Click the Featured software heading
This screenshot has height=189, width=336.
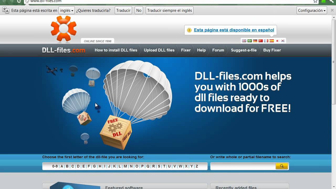(124, 187)
